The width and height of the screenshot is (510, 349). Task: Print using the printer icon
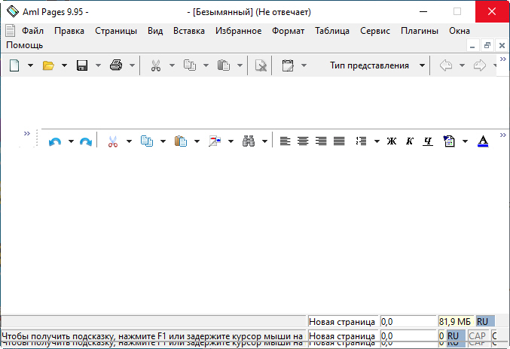tap(116, 65)
